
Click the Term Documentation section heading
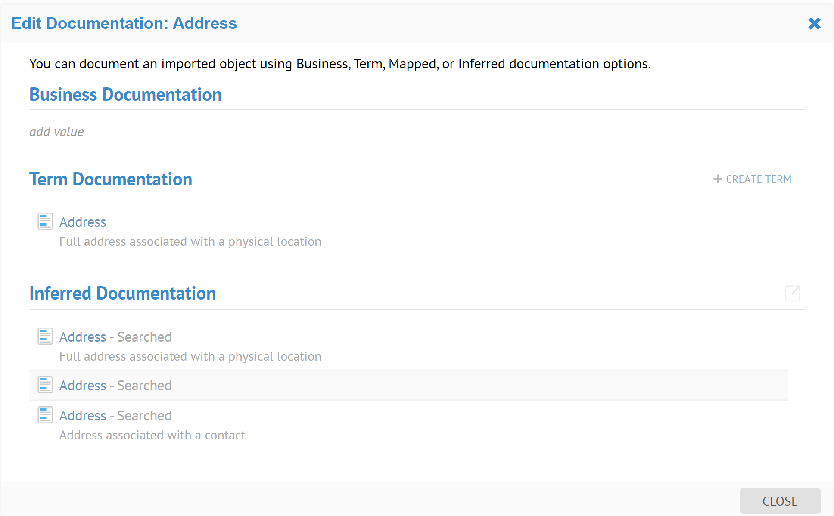pos(111,179)
